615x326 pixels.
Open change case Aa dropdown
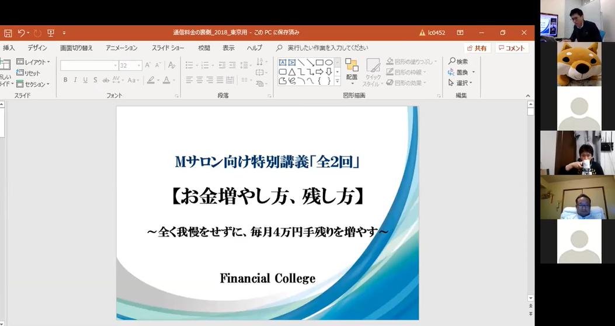[133, 80]
